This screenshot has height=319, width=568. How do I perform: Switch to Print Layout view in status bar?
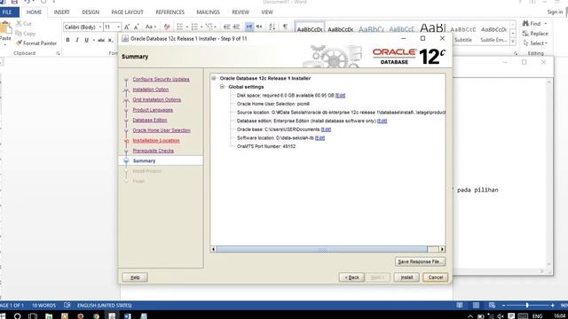tap(476, 305)
